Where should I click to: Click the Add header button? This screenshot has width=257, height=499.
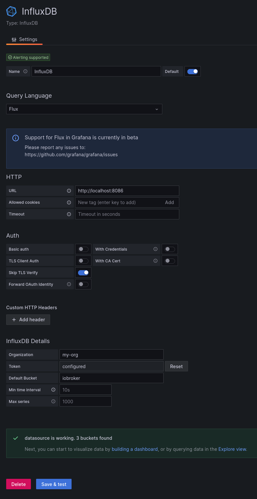pyautogui.click(x=28, y=320)
